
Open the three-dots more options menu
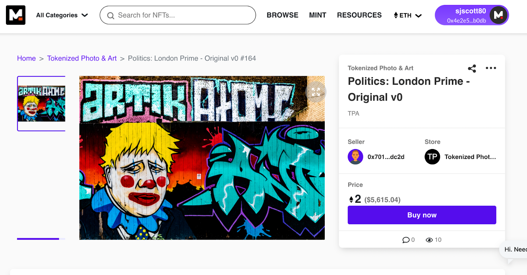[x=491, y=68]
